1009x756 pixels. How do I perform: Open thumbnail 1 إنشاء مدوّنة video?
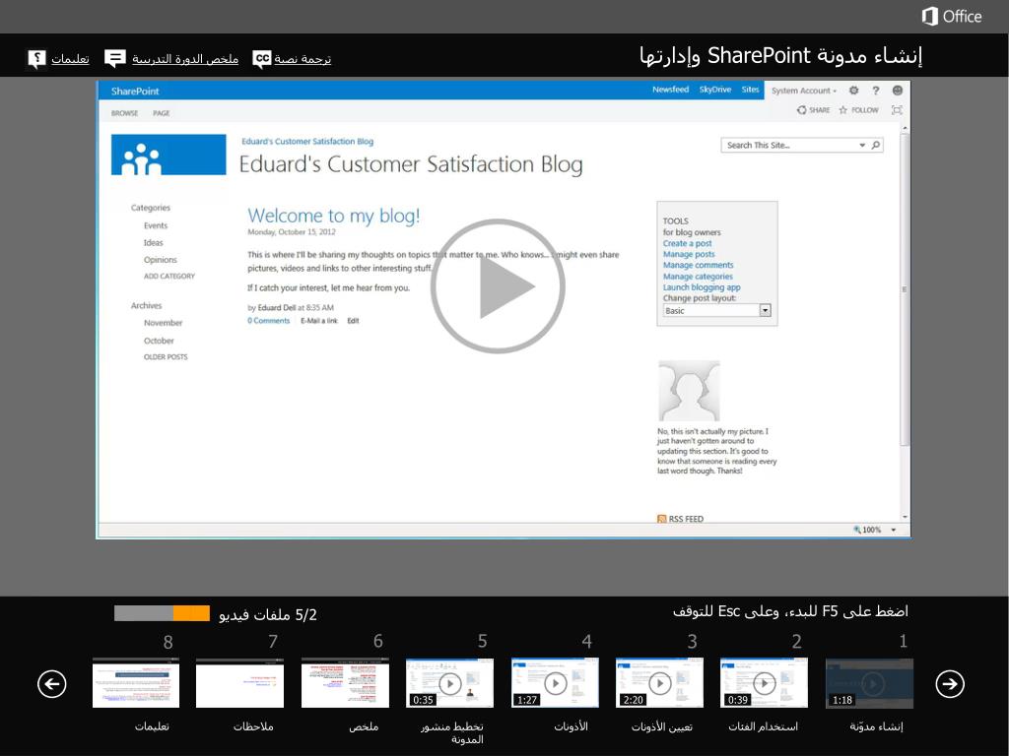click(x=869, y=683)
